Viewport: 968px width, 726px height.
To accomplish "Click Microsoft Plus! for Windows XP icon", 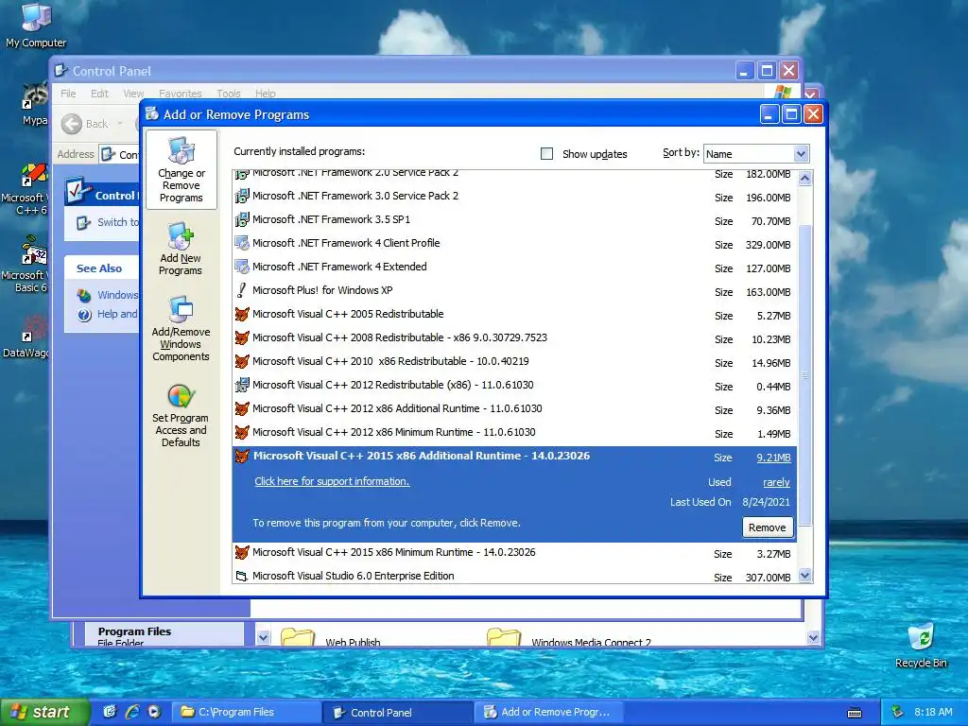I will pyautogui.click(x=242, y=291).
